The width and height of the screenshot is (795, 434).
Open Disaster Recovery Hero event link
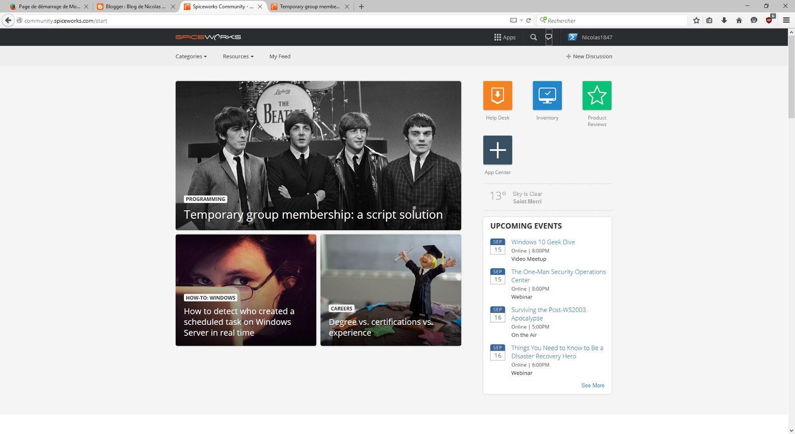pos(557,352)
